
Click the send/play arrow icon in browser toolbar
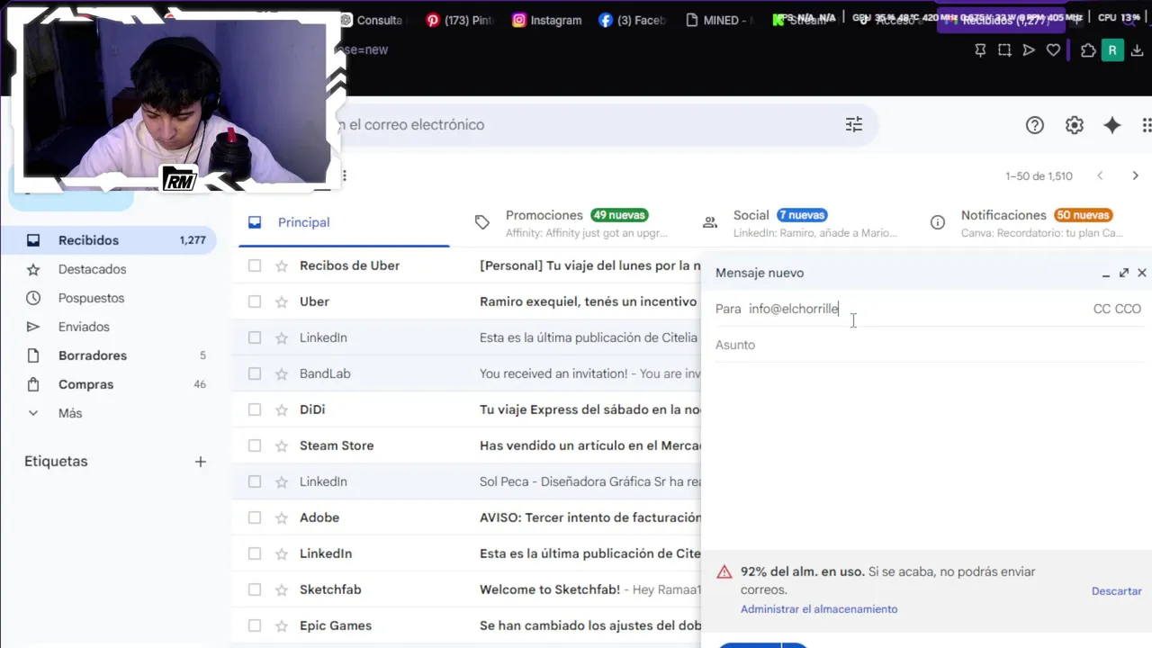[x=1029, y=50]
